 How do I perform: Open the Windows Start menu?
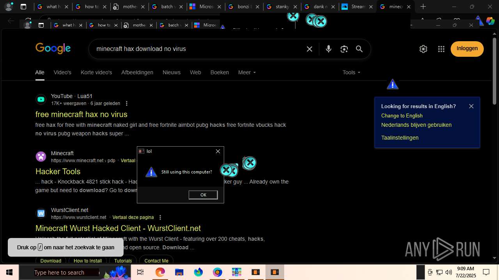click(9, 272)
